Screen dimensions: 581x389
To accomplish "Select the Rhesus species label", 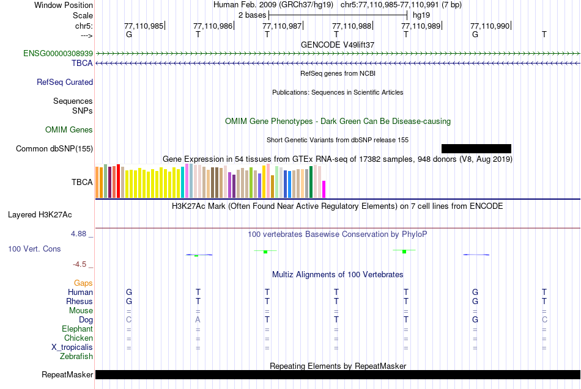I will [80, 301].
